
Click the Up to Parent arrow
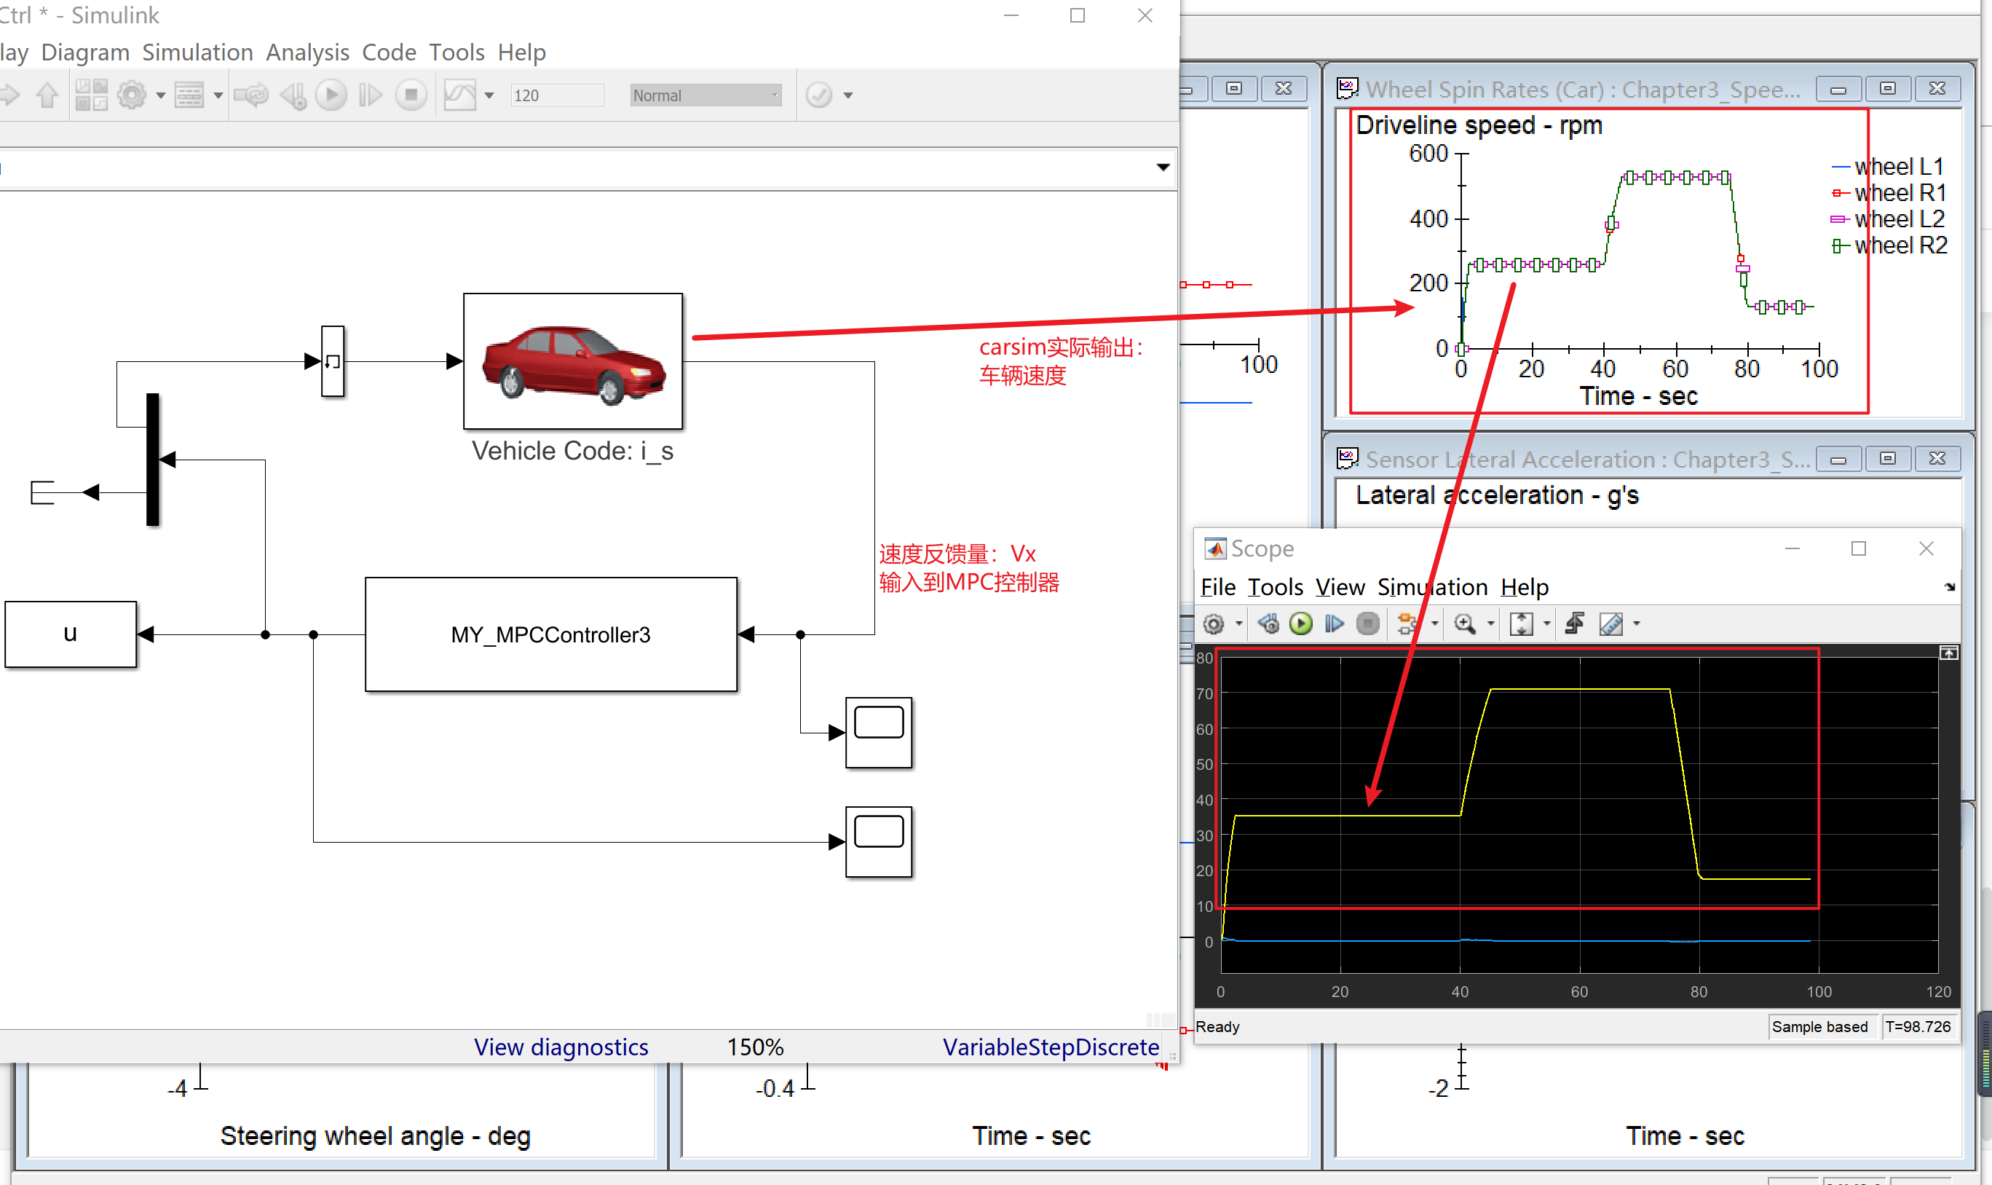pyautogui.click(x=47, y=95)
